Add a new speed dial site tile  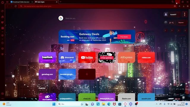pos(87,74)
